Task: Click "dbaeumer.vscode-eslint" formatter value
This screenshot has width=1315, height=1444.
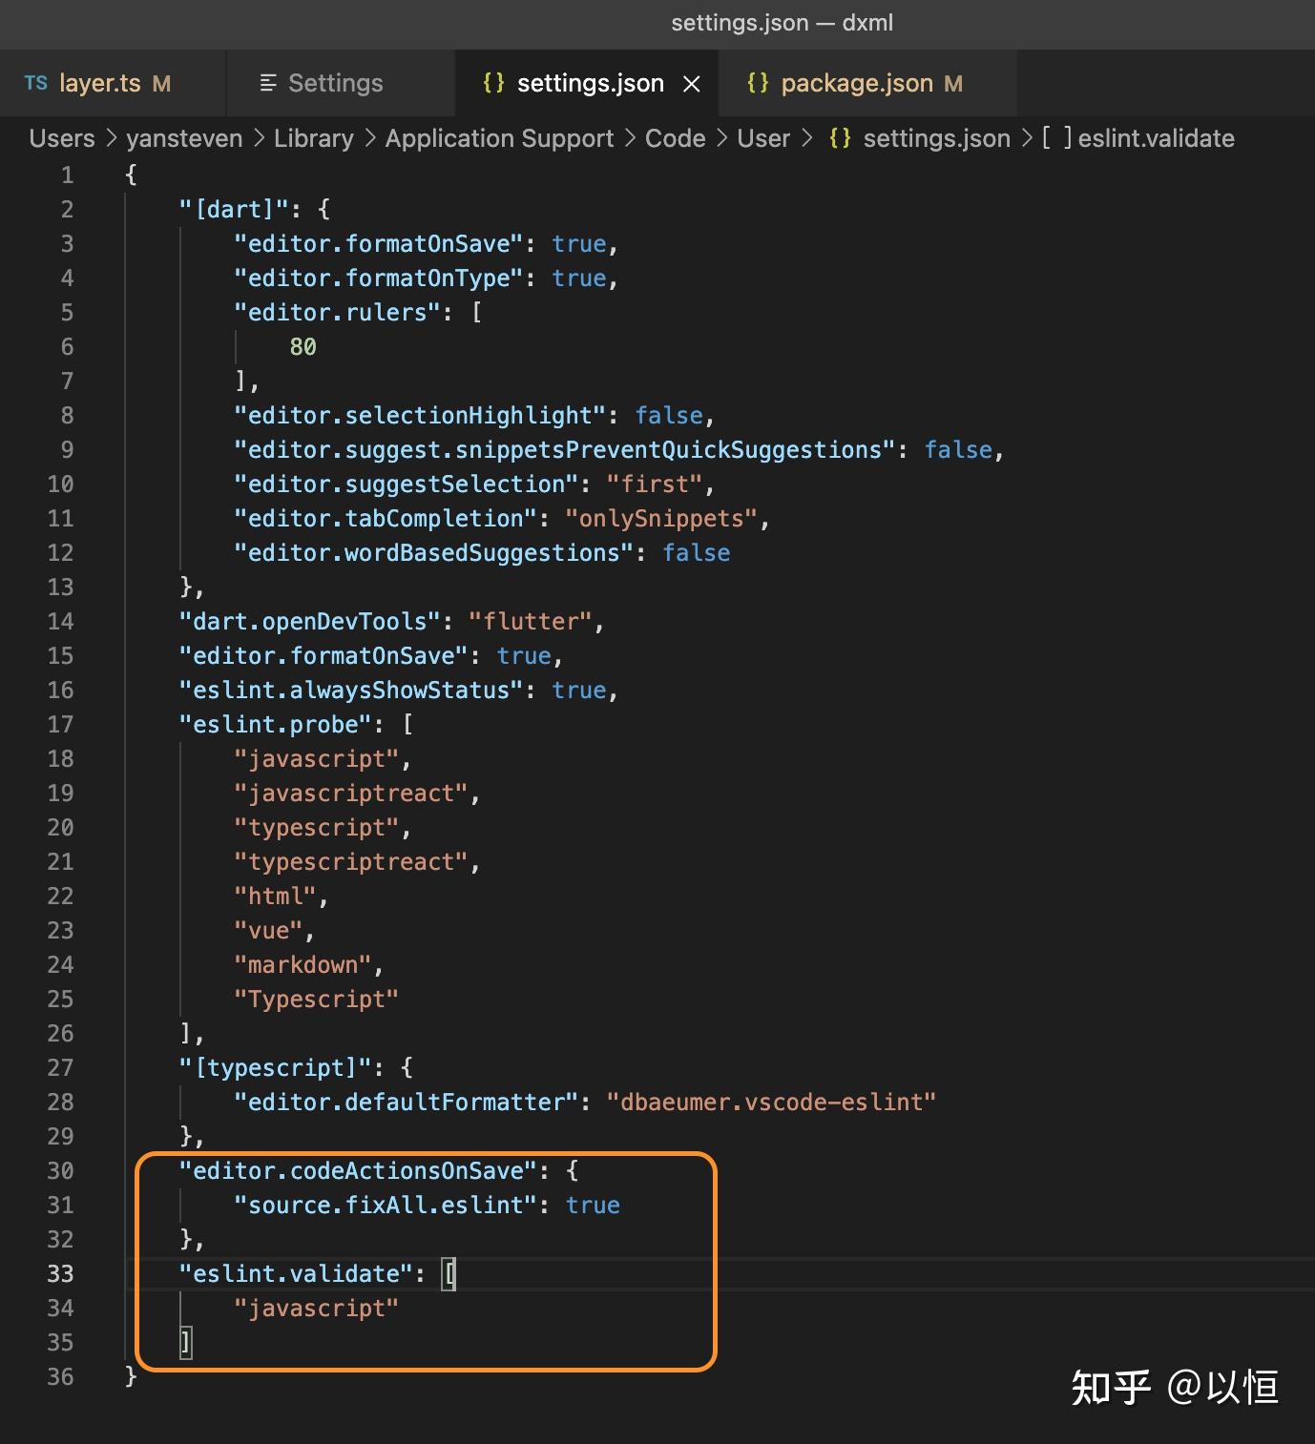Action: (771, 1102)
